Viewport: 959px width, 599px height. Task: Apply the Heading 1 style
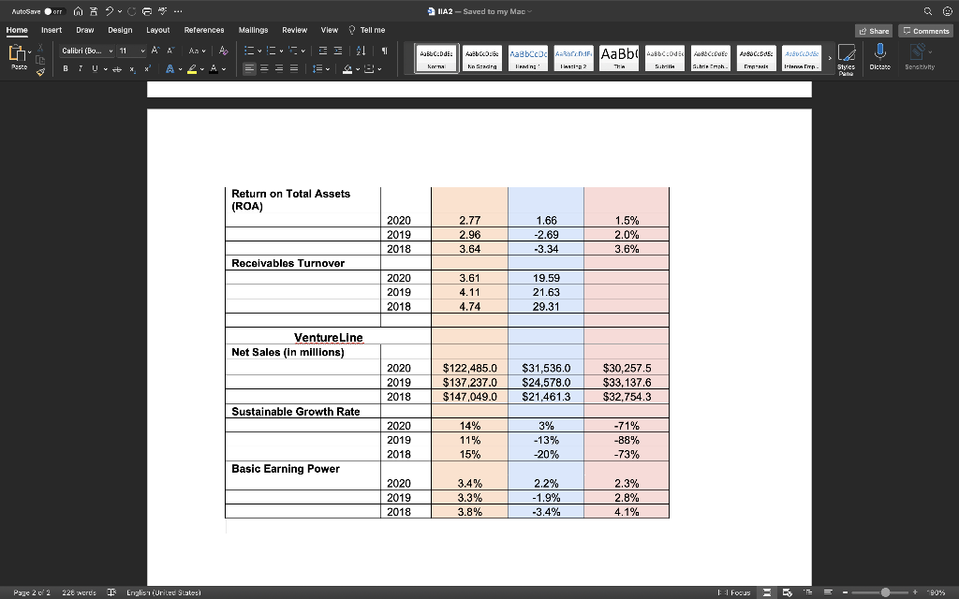528,58
